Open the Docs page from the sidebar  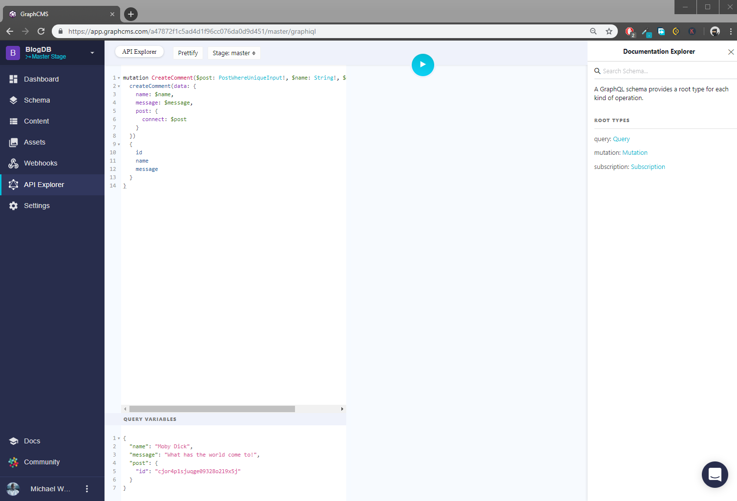tap(32, 440)
